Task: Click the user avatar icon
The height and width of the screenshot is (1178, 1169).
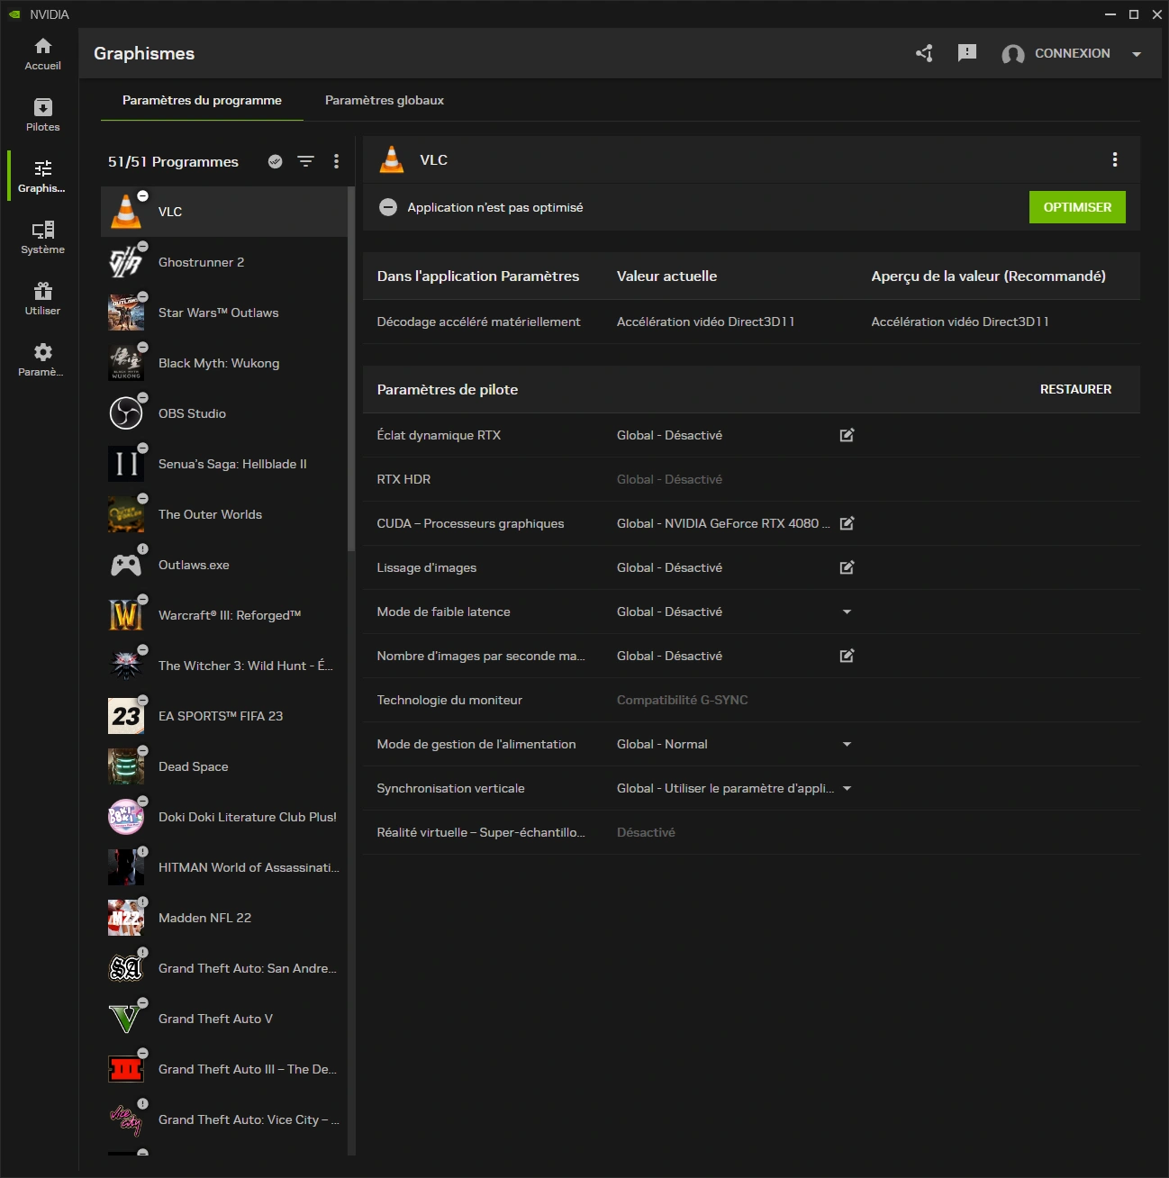Action: click(x=1013, y=54)
